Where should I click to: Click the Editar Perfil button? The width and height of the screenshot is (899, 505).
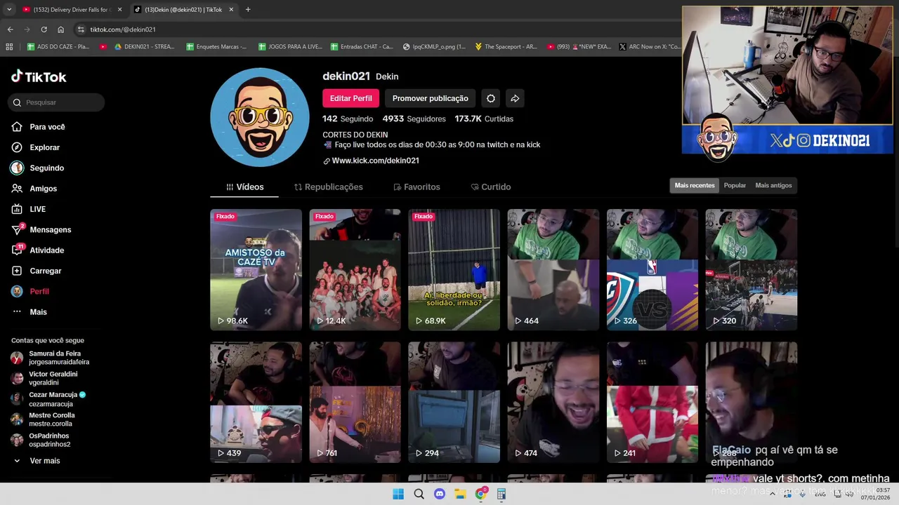pos(350,98)
